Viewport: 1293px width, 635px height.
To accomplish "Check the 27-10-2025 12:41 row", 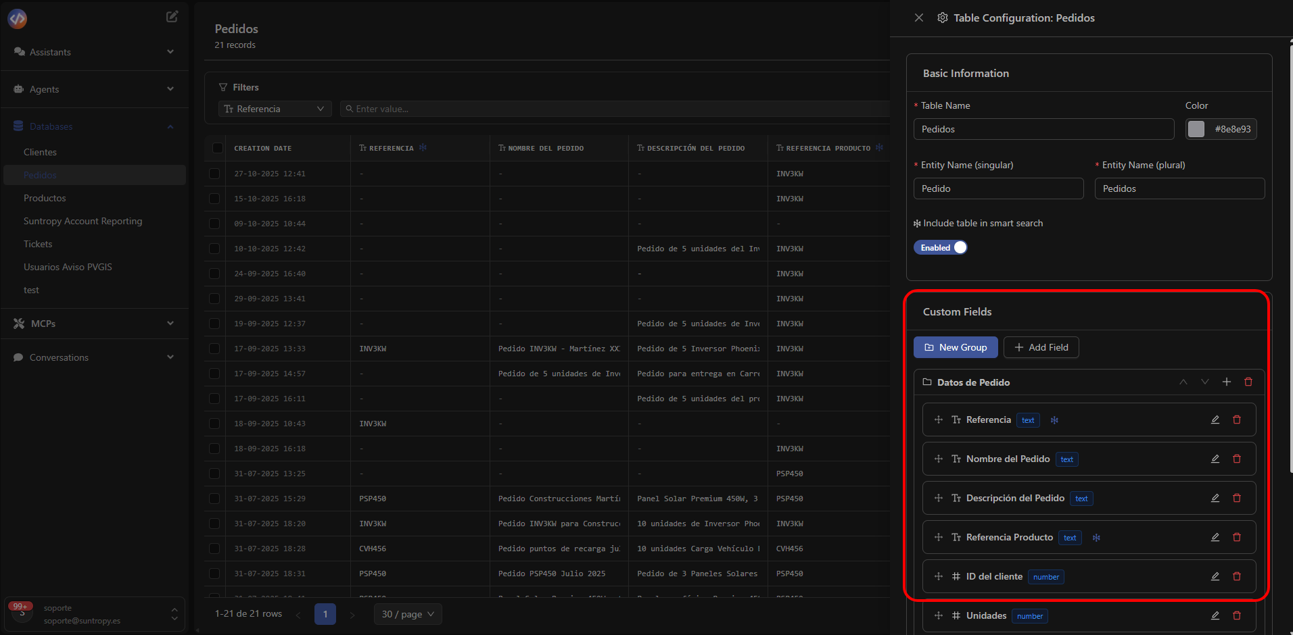I will (x=214, y=174).
